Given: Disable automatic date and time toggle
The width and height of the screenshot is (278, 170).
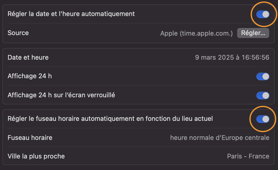Looking at the screenshot, I should click(x=263, y=14).
